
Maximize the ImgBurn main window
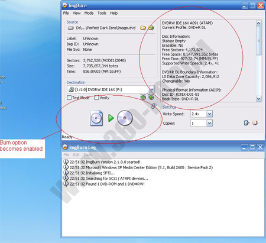[x=253, y=5]
